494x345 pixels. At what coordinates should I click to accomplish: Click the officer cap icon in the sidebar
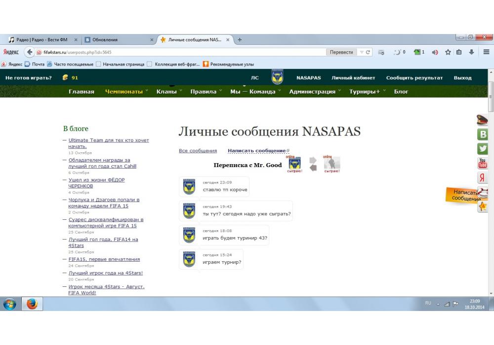[482, 119]
